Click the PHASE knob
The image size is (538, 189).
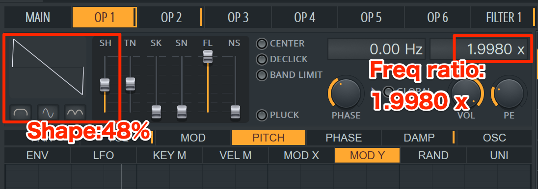(x=346, y=93)
